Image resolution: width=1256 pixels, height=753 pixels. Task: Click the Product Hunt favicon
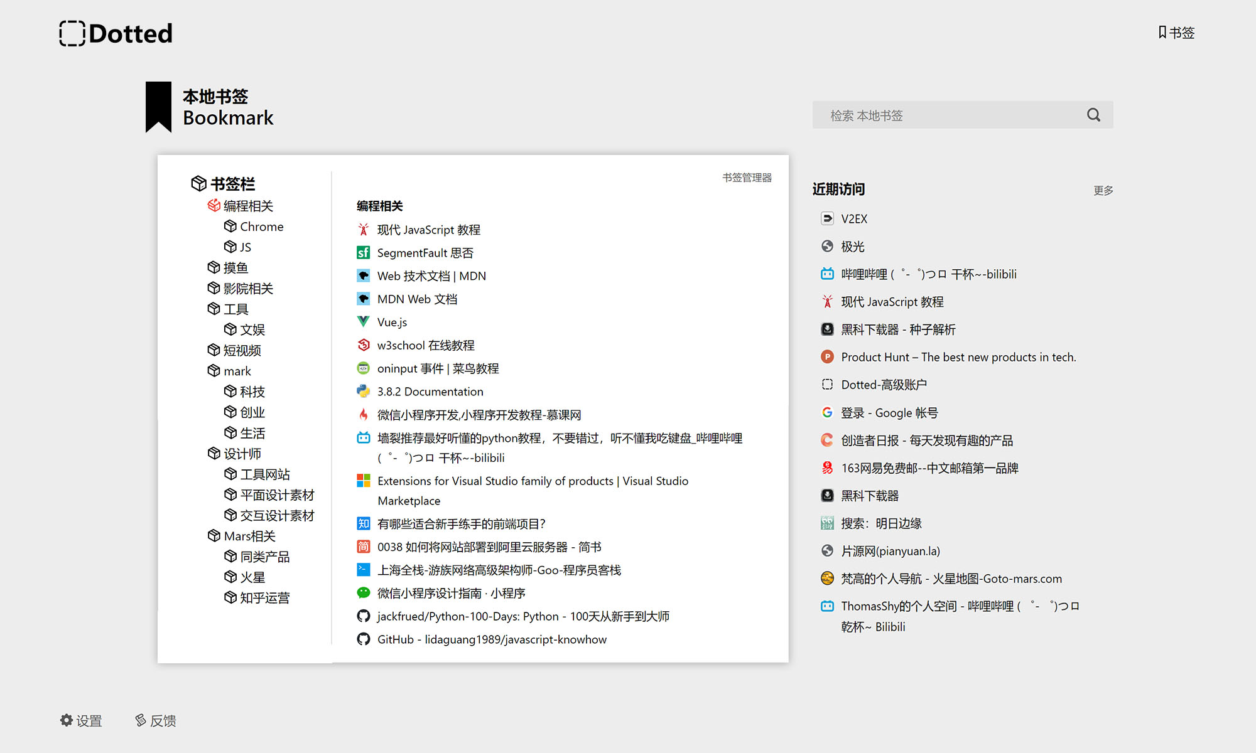(x=827, y=356)
